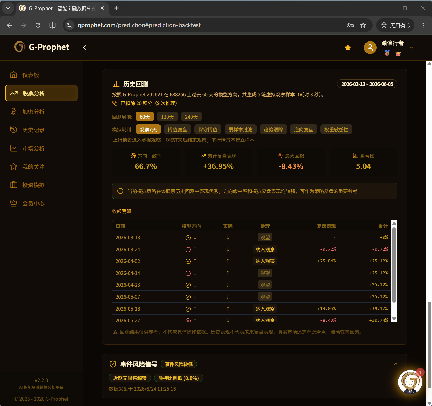Select the 120天 backtest period
The image size is (432, 406).
point(167,117)
